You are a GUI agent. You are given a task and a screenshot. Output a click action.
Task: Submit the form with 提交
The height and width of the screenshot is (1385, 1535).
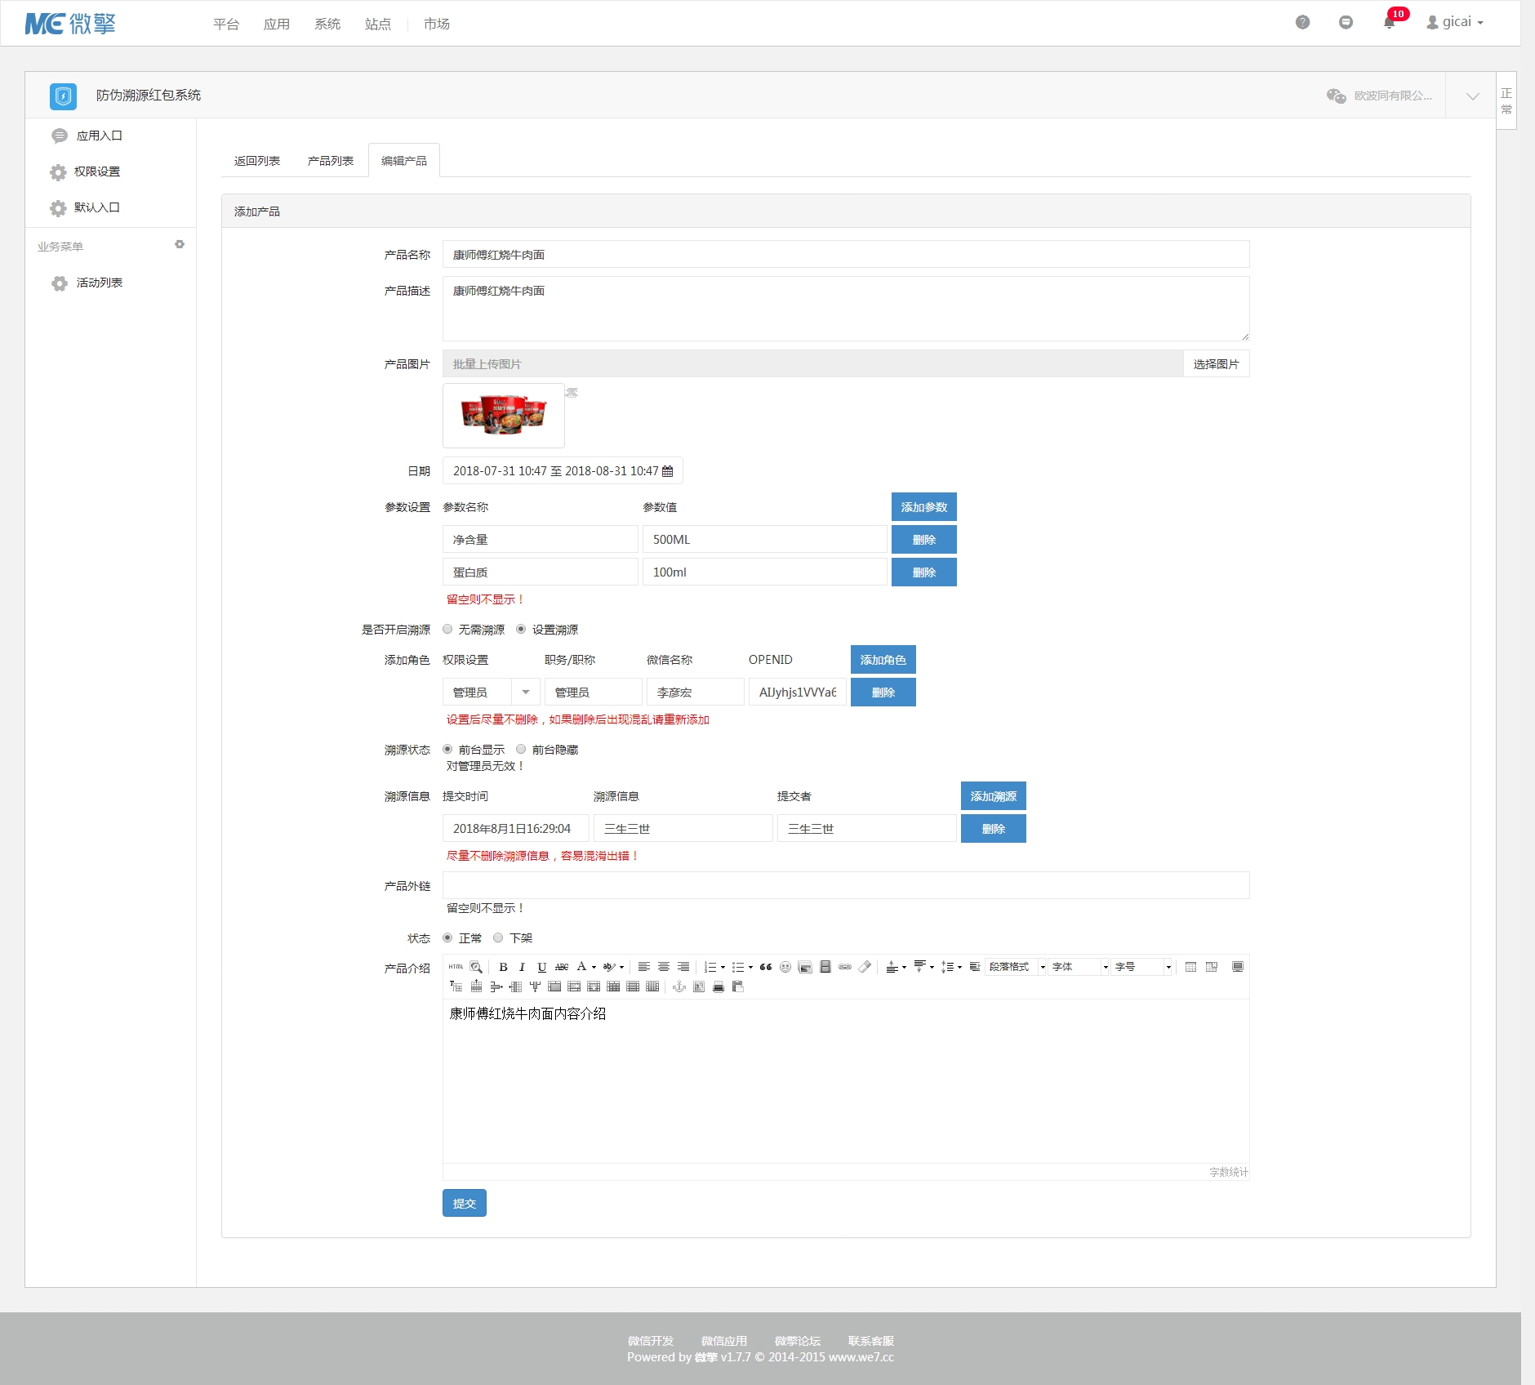[465, 1203]
